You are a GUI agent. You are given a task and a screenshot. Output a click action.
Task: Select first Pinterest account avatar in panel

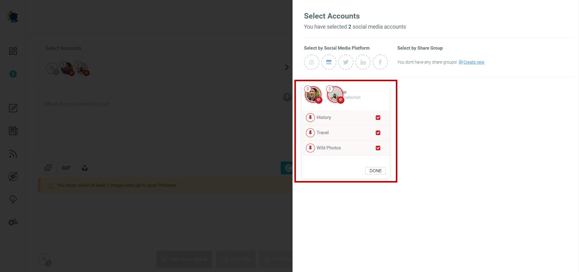[x=313, y=95]
